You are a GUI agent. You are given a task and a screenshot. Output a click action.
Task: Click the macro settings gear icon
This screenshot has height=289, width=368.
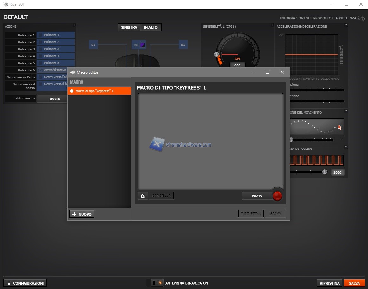pos(143,196)
